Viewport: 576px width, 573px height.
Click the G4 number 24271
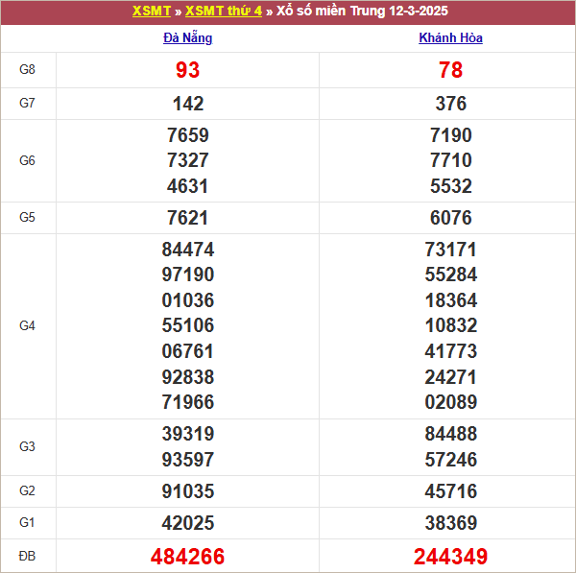tap(451, 377)
